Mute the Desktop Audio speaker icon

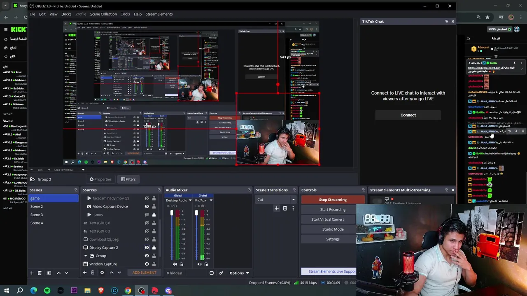click(175, 264)
